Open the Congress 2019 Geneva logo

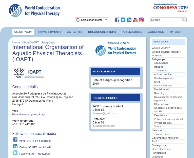[x=170, y=8]
